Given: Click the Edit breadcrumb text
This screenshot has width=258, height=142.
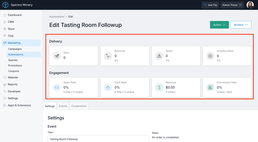Looking at the screenshot, I should click(70, 17).
